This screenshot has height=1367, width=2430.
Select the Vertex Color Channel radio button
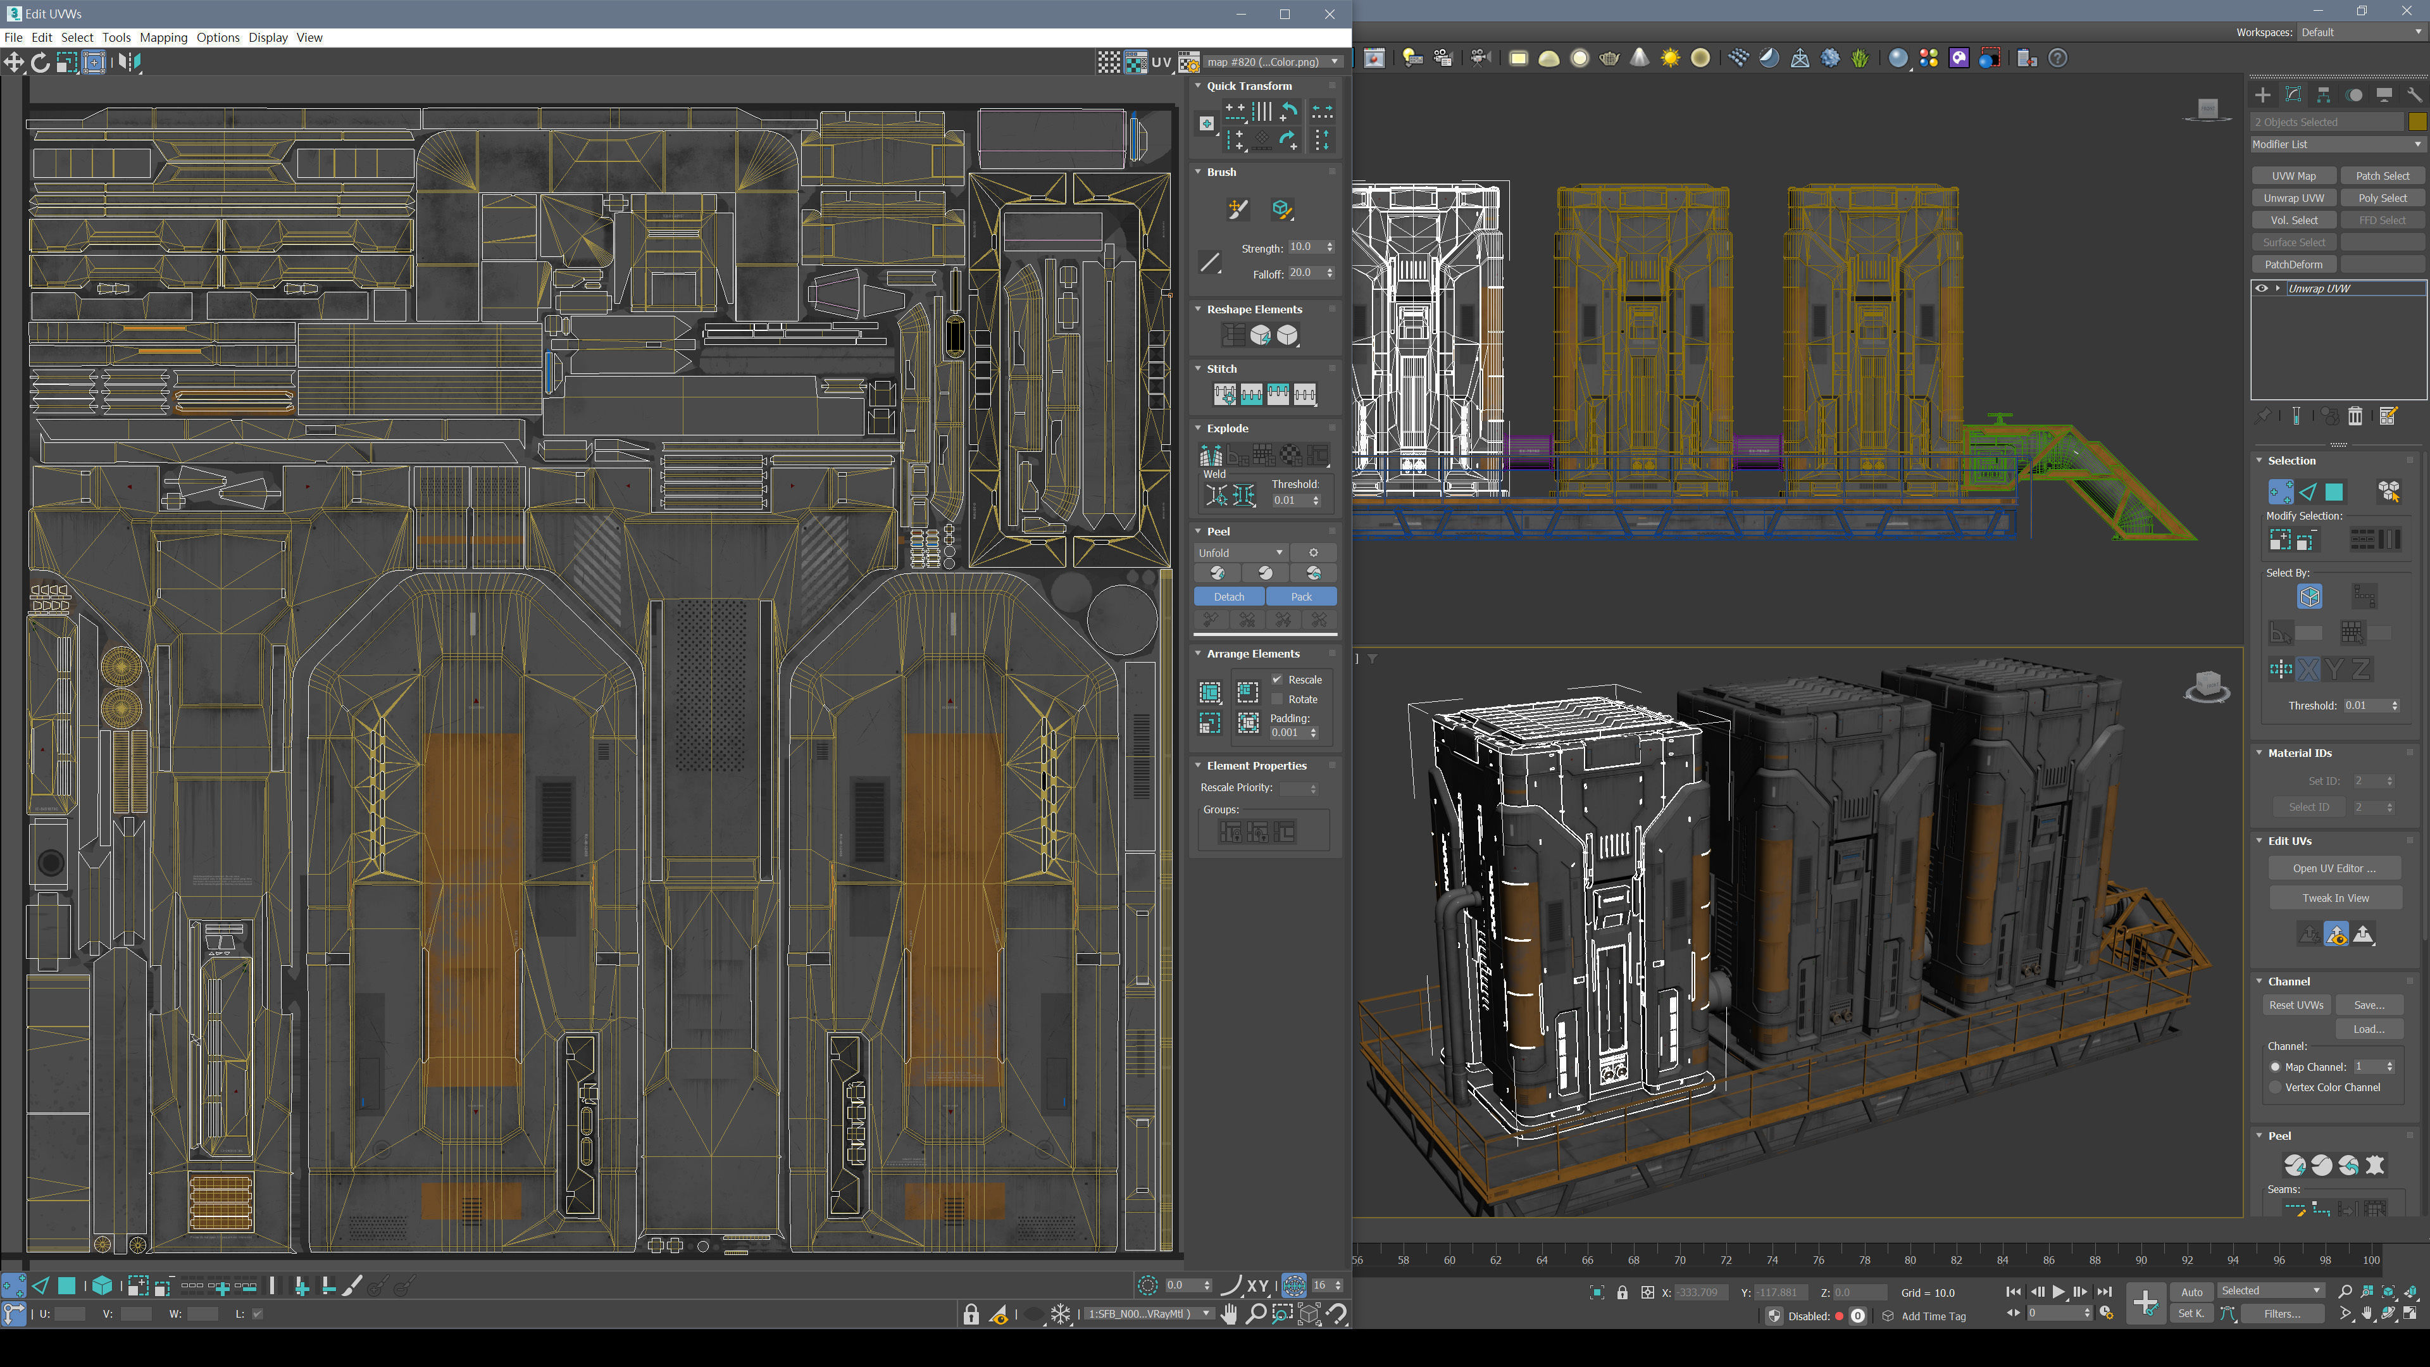(x=2274, y=1088)
